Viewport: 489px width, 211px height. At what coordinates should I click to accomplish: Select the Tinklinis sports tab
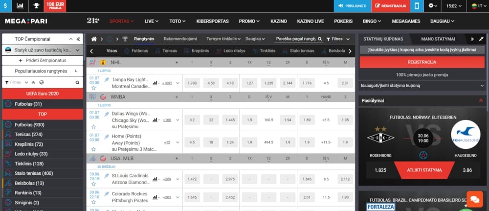coord(265,51)
